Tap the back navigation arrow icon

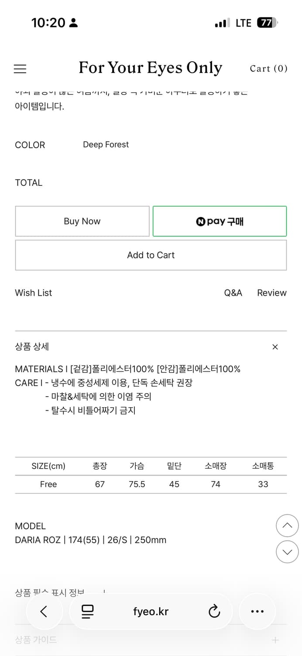click(44, 612)
